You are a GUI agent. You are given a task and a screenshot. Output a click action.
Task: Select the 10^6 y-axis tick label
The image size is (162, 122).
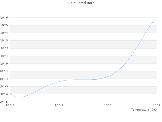click(x=4, y=18)
